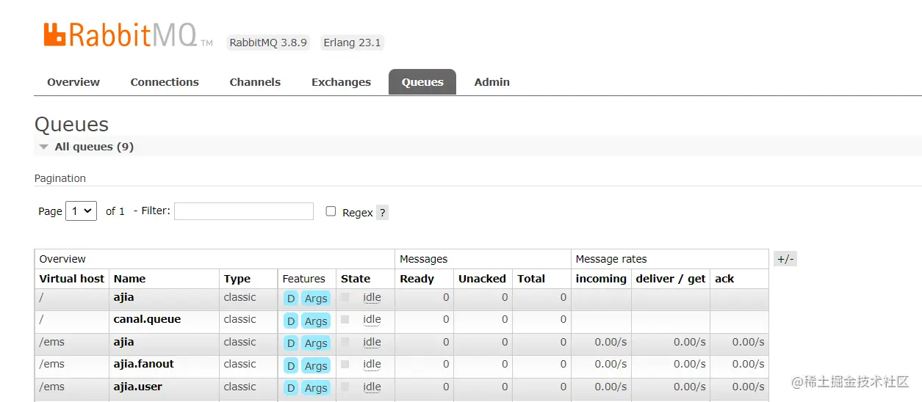922x402 pixels.
Task: Focus the Filter input field
Action: pos(244,211)
